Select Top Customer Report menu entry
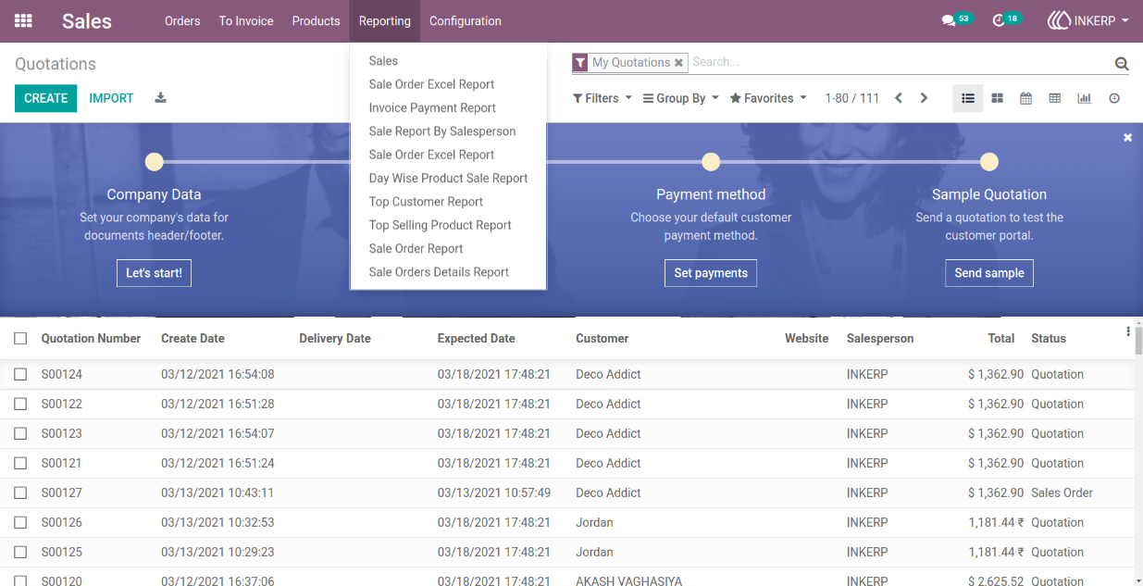Image resolution: width=1143 pixels, height=586 pixels. (x=426, y=202)
